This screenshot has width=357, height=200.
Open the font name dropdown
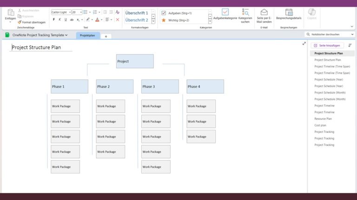(70, 12)
